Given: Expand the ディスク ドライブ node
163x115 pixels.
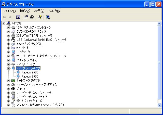Looking at the screenshot, I should (x=8, y=64).
